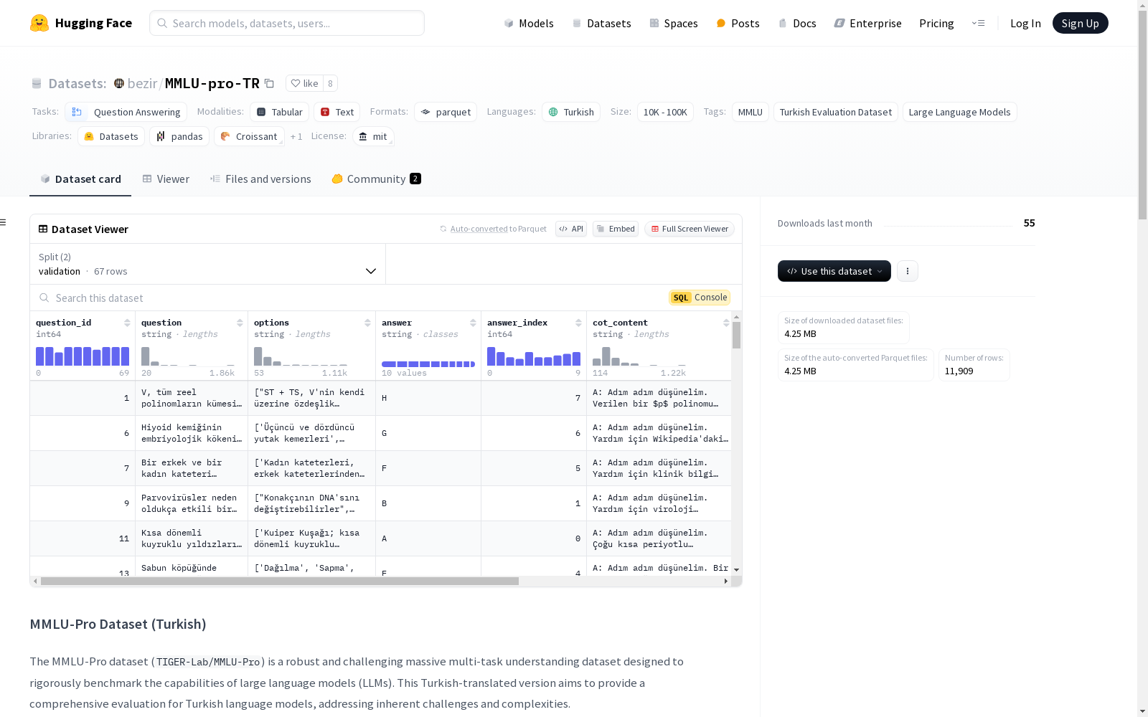Select the Question Answering task tag
Image resolution: width=1148 pixels, height=717 pixels.
tap(126, 112)
